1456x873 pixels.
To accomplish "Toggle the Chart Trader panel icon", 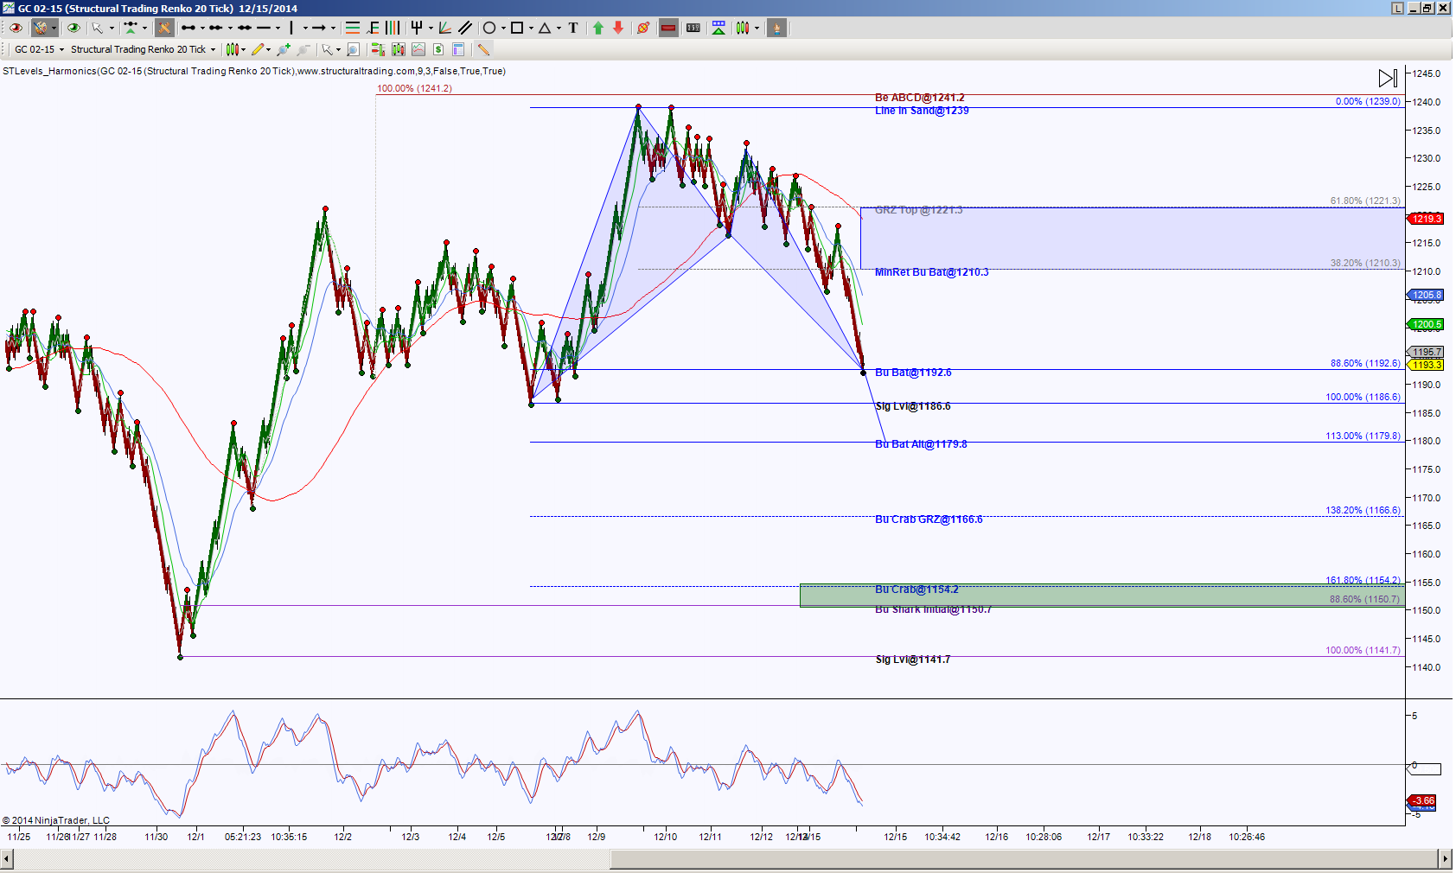I will click(x=378, y=49).
